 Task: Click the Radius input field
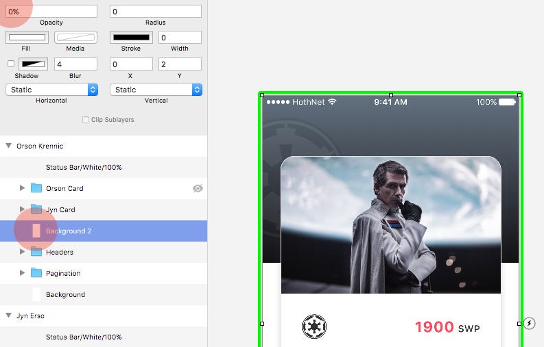point(156,12)
